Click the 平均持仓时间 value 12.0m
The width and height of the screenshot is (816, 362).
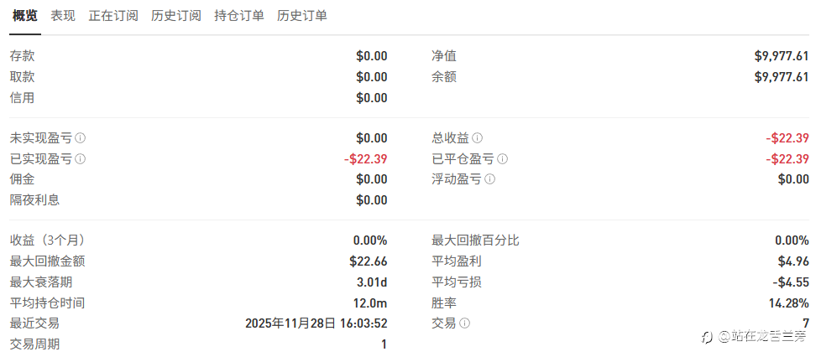pos(371,303)
